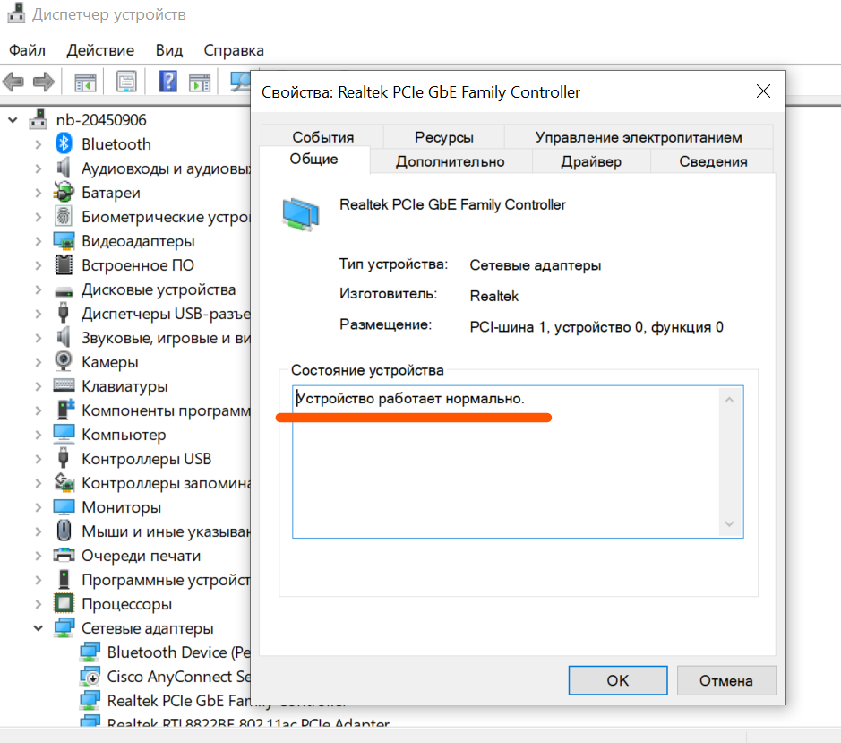This screenshot has height=743, width=841.
Task: Click the Встроенное ПО chip icon
Action: pyautogui.click(x=64, y=264)
